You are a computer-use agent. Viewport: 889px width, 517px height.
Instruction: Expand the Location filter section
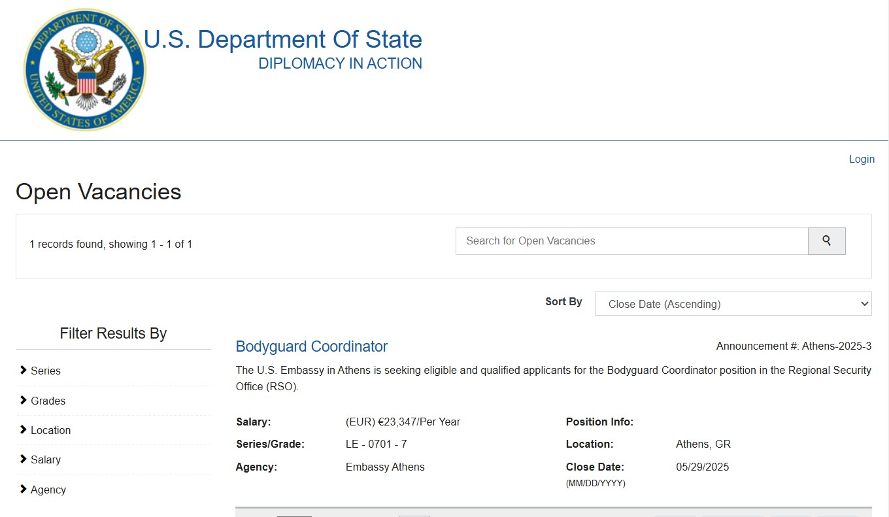tap(50, 430)
